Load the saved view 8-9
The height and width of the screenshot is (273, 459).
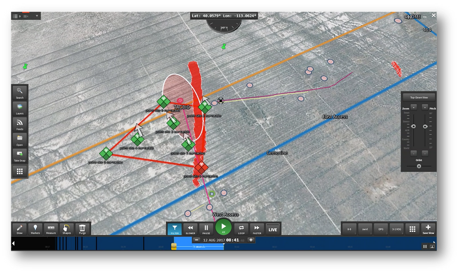[x=349, y=229]
